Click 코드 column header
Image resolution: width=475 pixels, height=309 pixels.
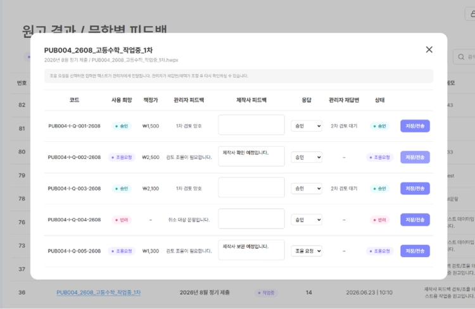pos(74,99)
